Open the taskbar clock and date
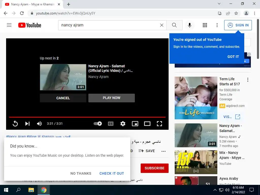The width and height of the screenshot is (260, 195). (x=238, y=190)
